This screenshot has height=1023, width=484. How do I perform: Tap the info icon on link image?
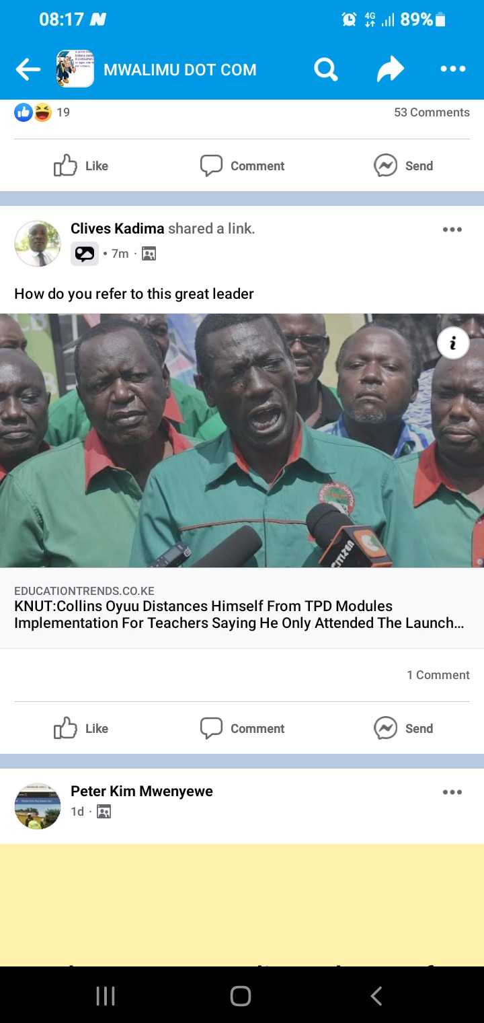(x=453, y=343)
